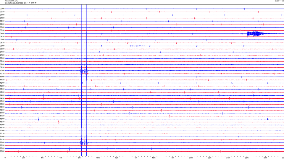
Task: Click the 08:30 time label
Action: tap(2, 61)
